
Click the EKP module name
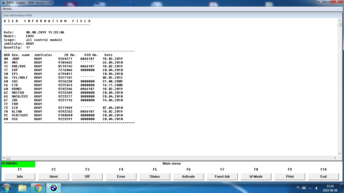coord(15,70)
